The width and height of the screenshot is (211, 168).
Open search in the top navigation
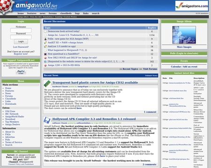[x=96, y=14]
